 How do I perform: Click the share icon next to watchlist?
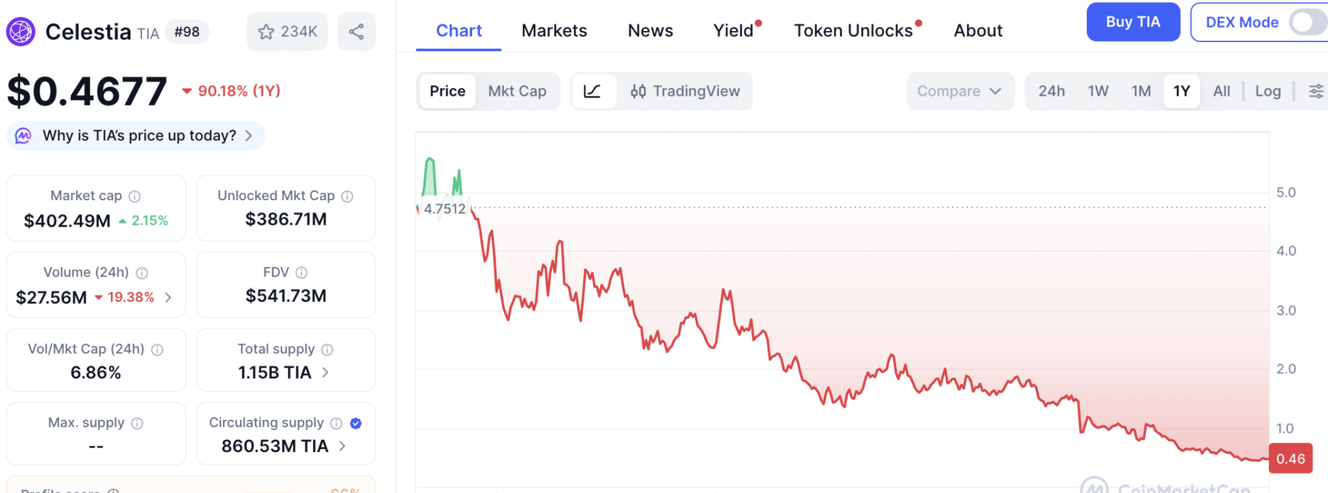[356, 32]
